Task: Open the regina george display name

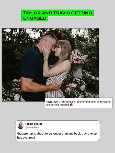Action: [x=34, y=124]
